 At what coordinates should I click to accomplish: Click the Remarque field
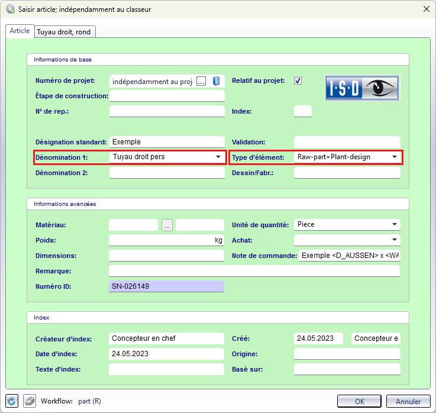[254, 271]
